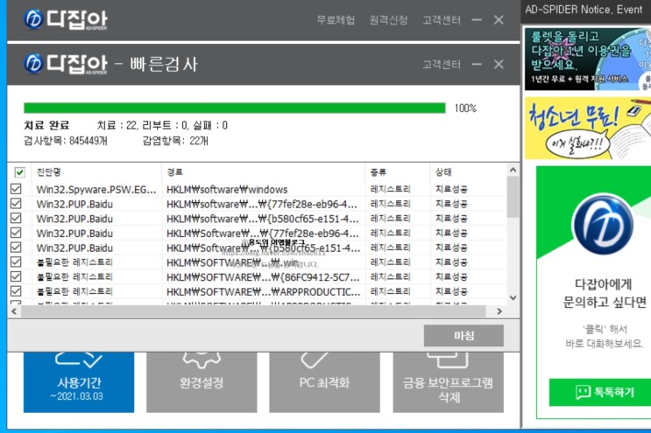Click the vertical scrollbar up arrow

point(513,170)
